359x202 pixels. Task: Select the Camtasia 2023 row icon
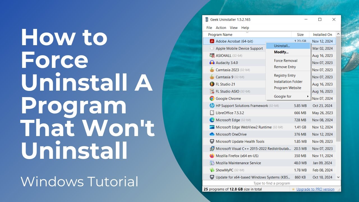212,70
